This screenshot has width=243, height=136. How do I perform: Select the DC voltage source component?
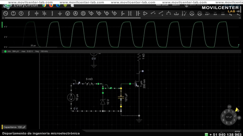click(13, 13)
